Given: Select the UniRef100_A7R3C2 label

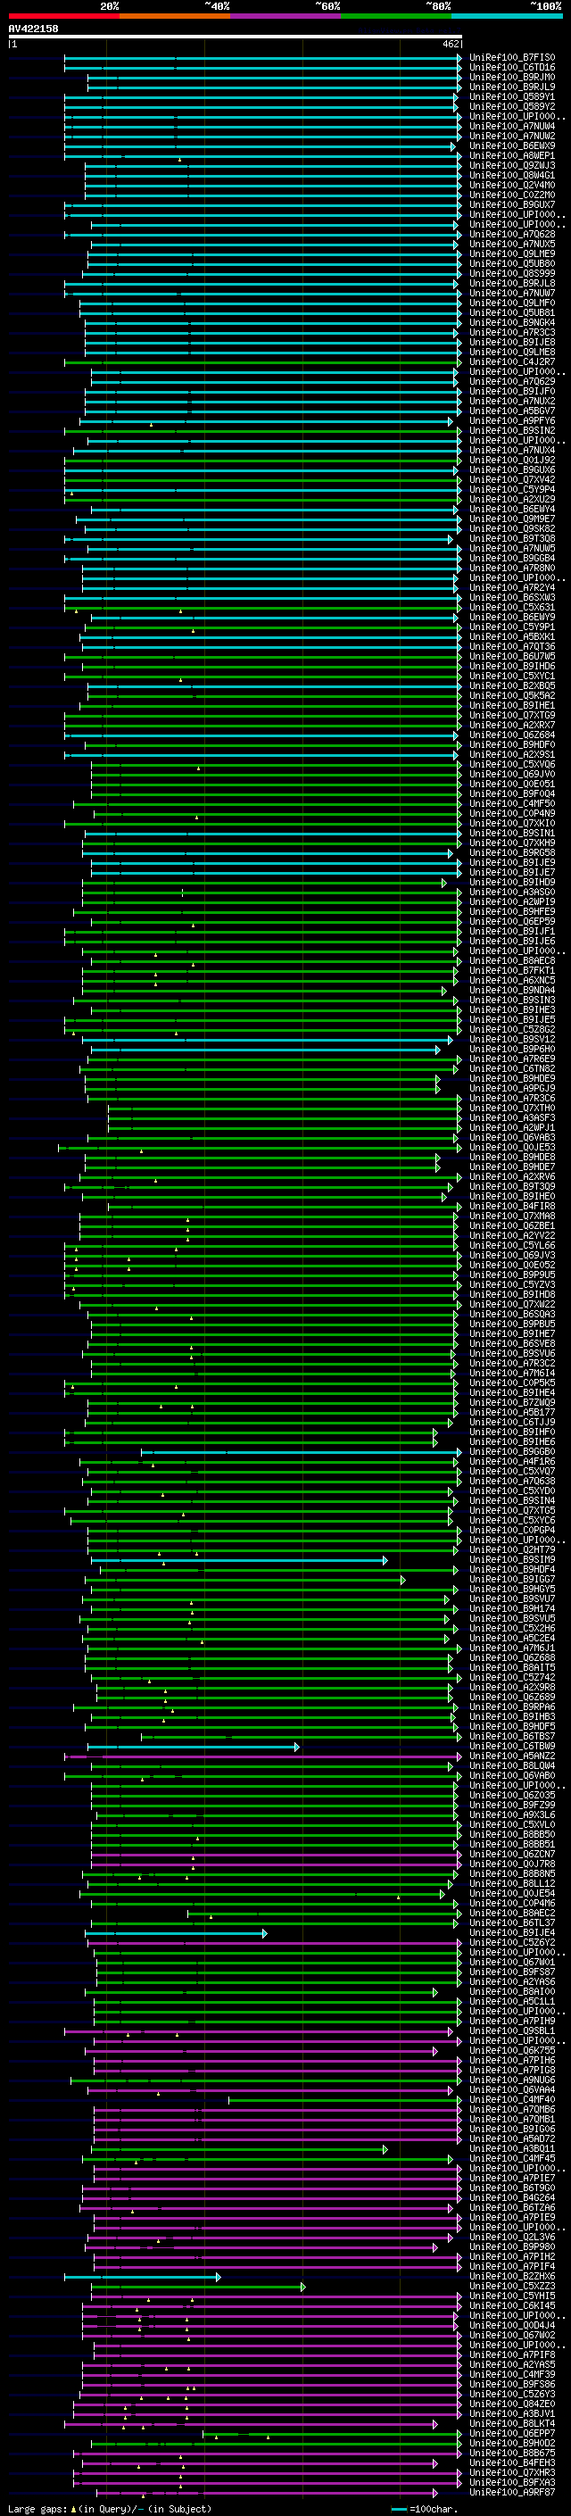Looking at the screenshot, I should point(512,1364).
